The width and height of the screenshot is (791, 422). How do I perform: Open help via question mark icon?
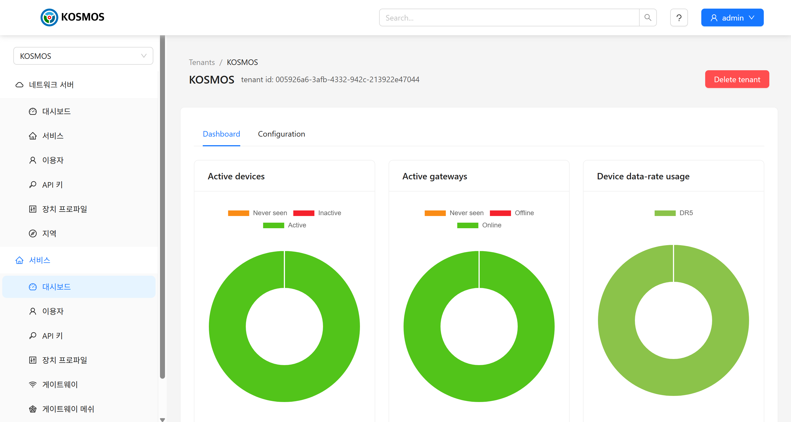pos(679,17)
